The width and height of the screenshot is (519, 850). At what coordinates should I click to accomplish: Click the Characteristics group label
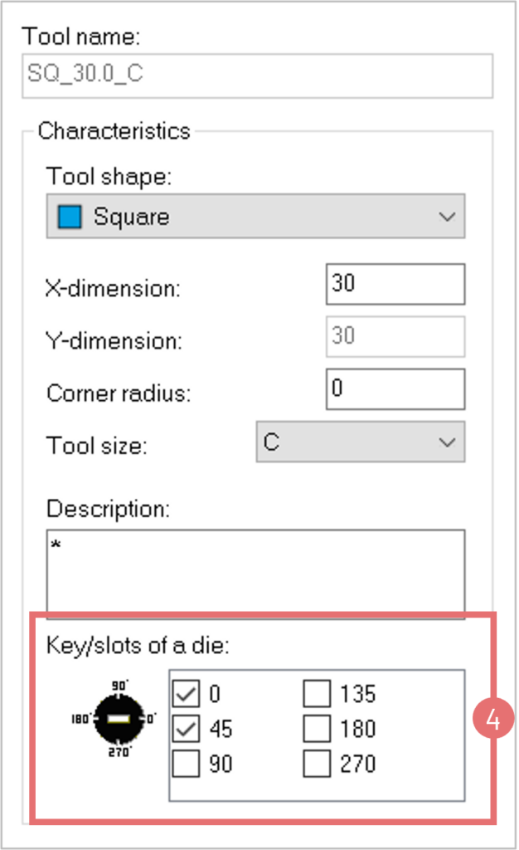coord(114,131)
